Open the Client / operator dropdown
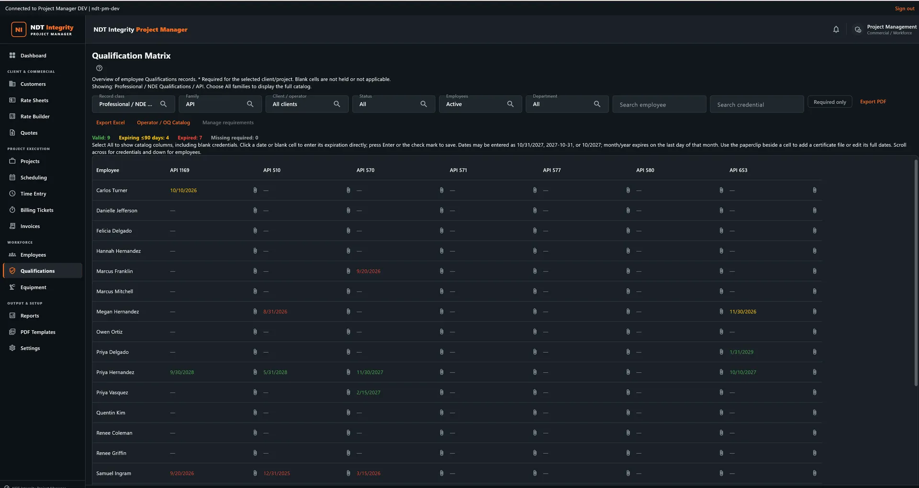The image size is (919, 488). 307,104
